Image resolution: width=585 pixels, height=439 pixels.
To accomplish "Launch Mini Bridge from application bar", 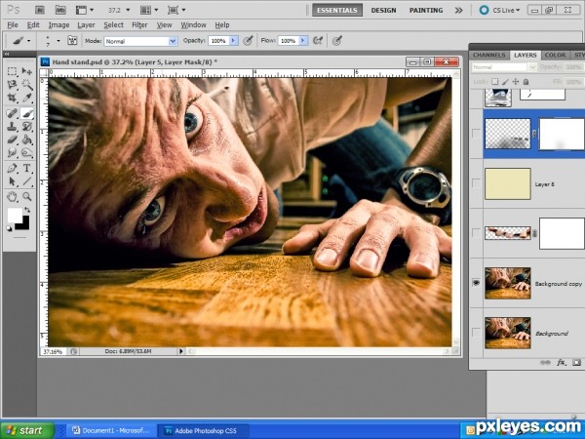I will click(60, 10).
